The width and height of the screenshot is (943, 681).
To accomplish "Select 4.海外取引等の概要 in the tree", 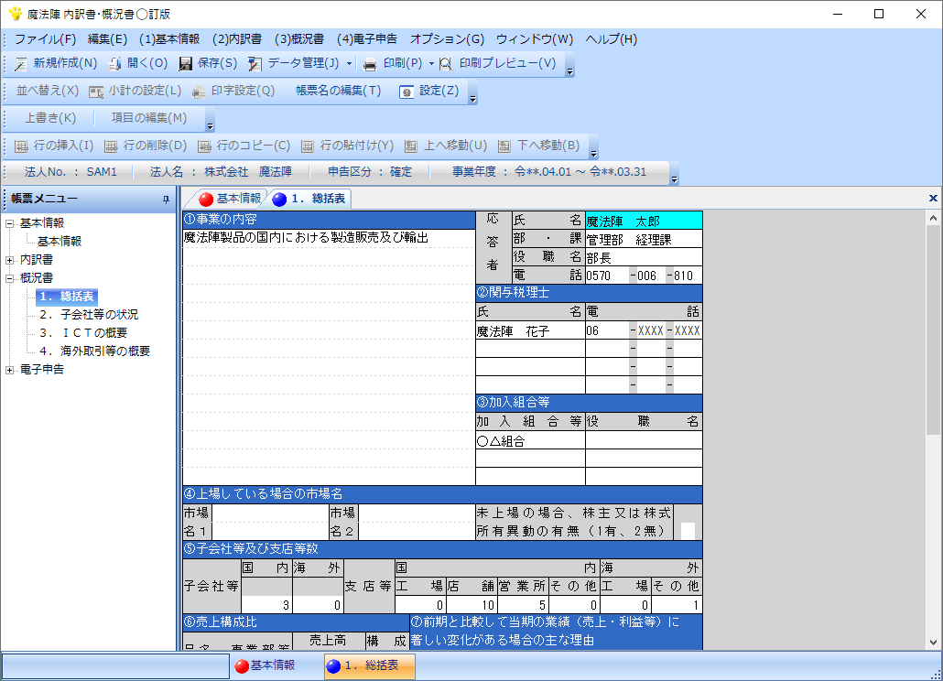I will click(94, 351).
